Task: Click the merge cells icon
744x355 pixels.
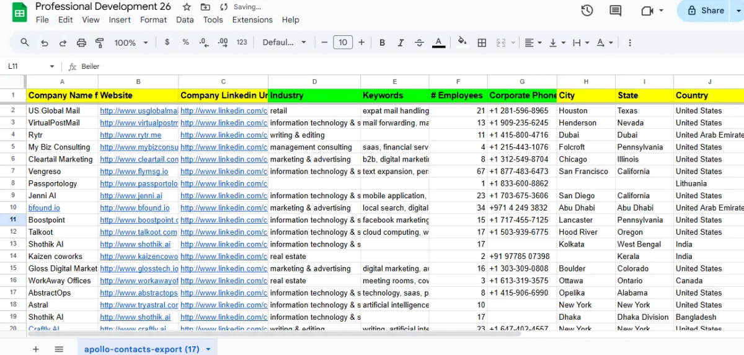Action: (501, 43)
